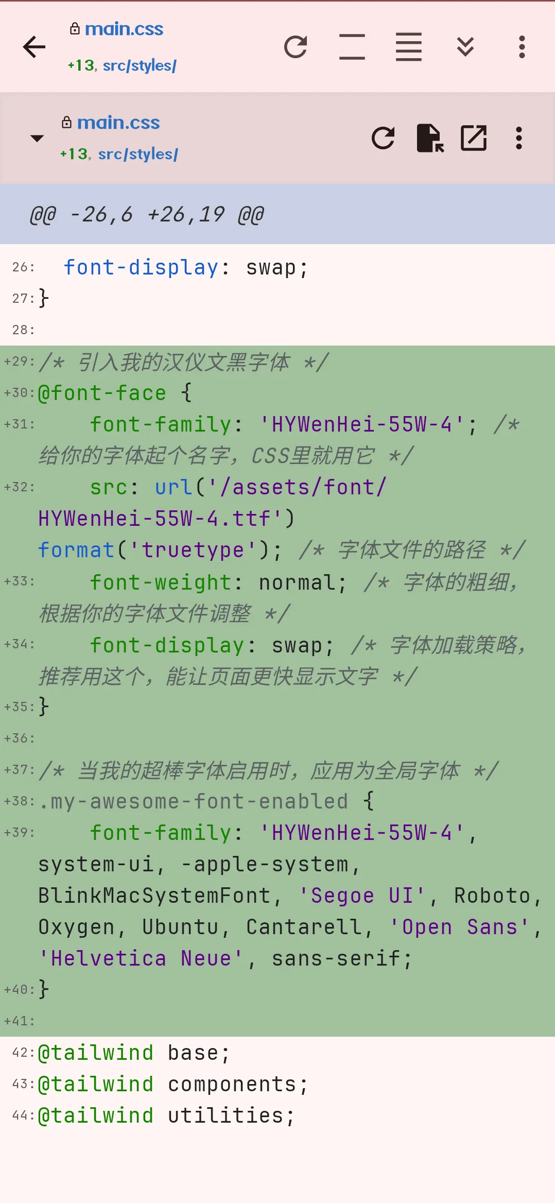Reload the main.css file diff
This screenshot has height=1203, width=555.
[383, 138]
